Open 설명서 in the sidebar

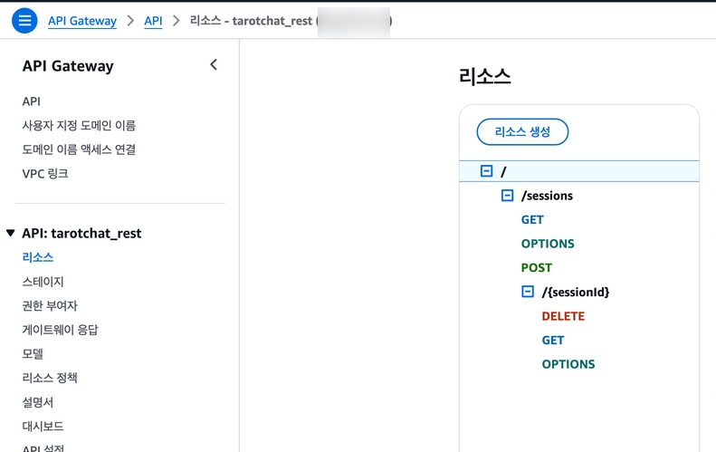pyautogui.click(x=38, y=402)
